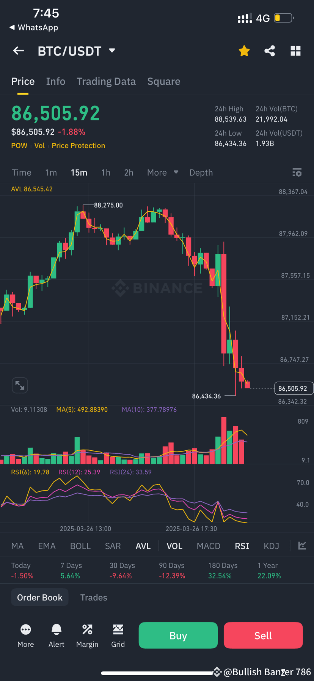314x681 pixels.
Task: Toggle the VOL indicator
Action: click(x=174, y=546)
